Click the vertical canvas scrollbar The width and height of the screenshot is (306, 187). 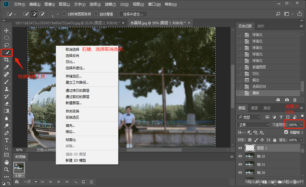(233, 86)
